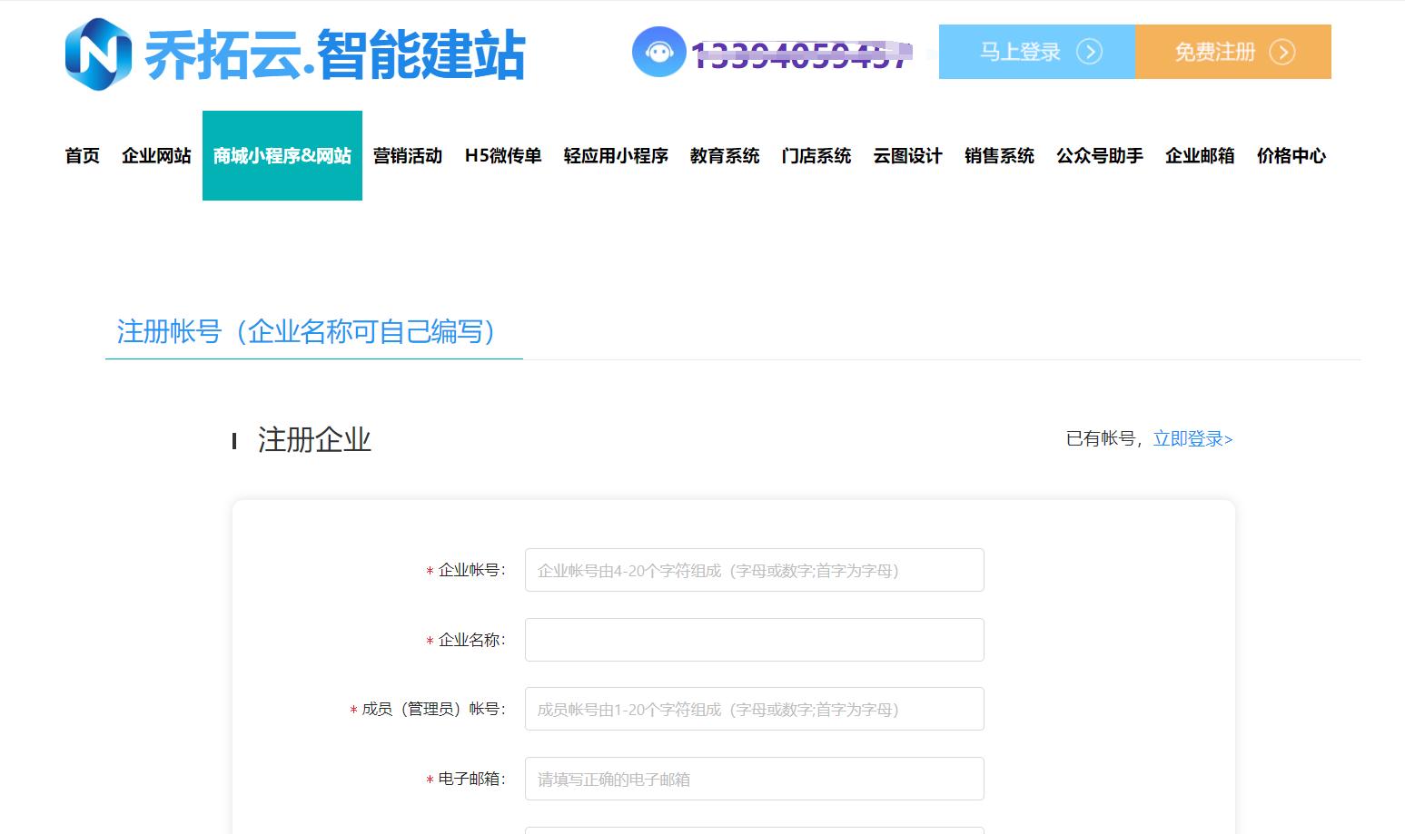
Task: Select 轻应用小程序 from the navigation
Action: pos(615,156)
